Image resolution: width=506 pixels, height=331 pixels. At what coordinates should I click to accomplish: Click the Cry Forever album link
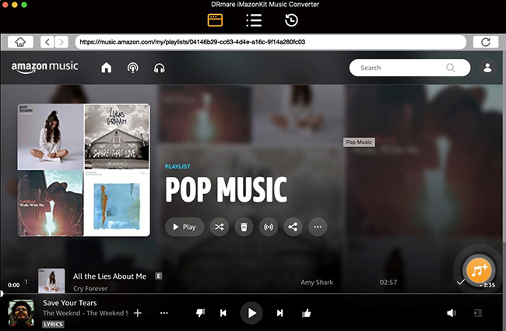coord(90,288)
